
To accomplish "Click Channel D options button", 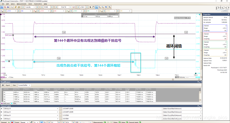I will [x=101, y=11].
